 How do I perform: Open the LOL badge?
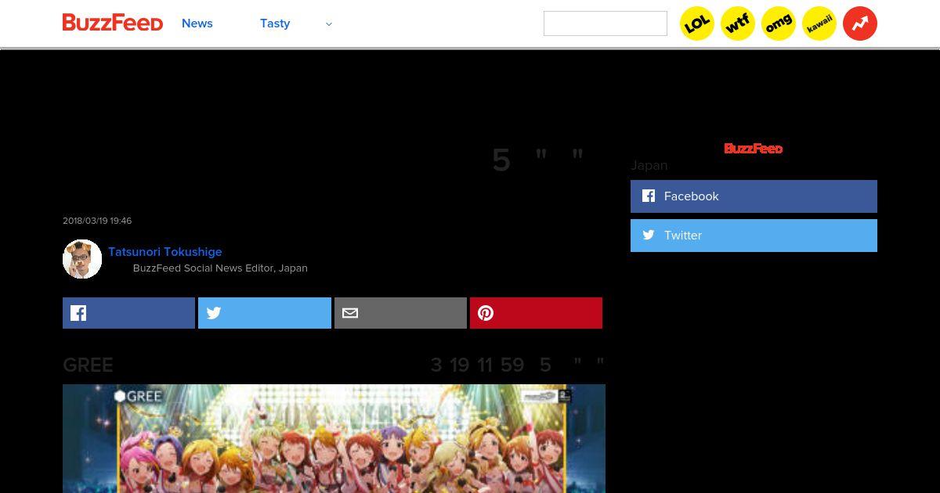click(x=697, y=23)
